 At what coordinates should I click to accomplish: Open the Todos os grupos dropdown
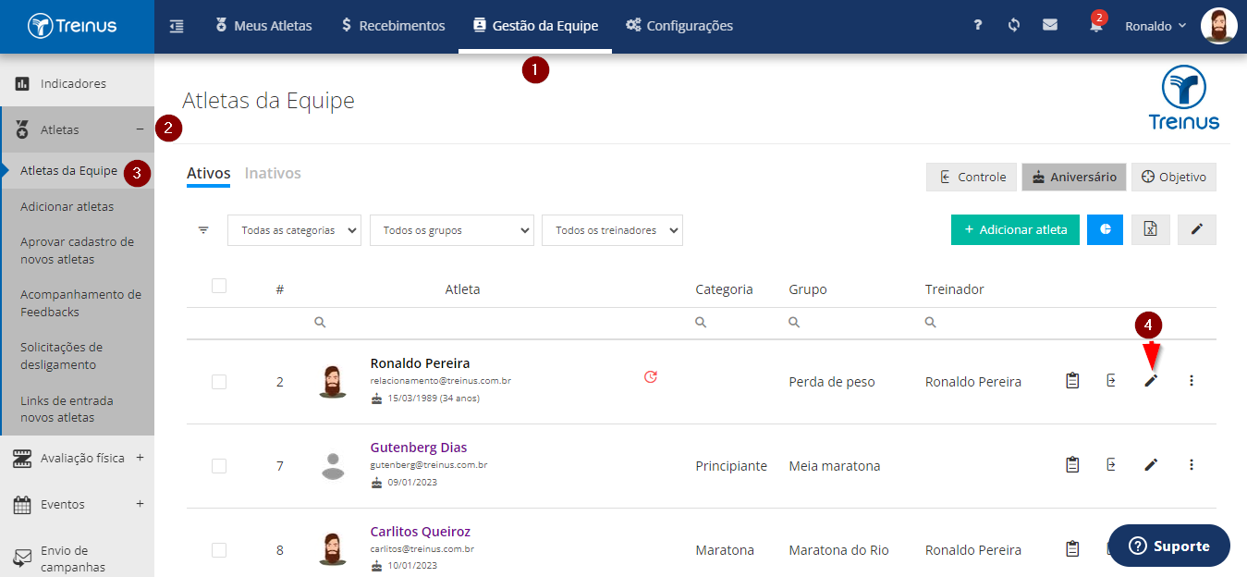click(x=452, y=230)
